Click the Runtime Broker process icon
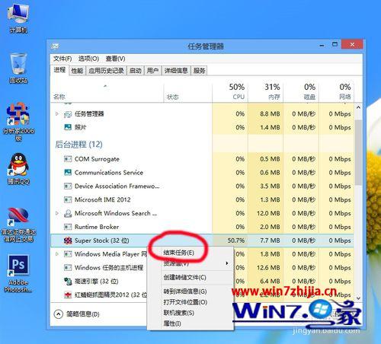The height and width of the screenshot is (344, 381). point(68,227)
